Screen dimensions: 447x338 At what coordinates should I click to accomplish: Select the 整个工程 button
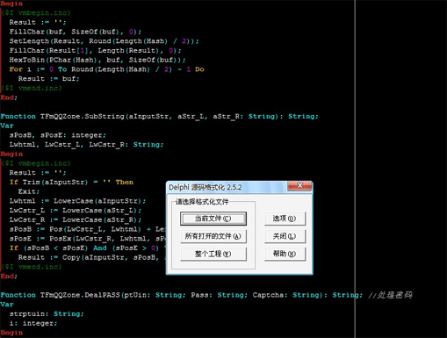pyautogui.click(x=213, y=254)
